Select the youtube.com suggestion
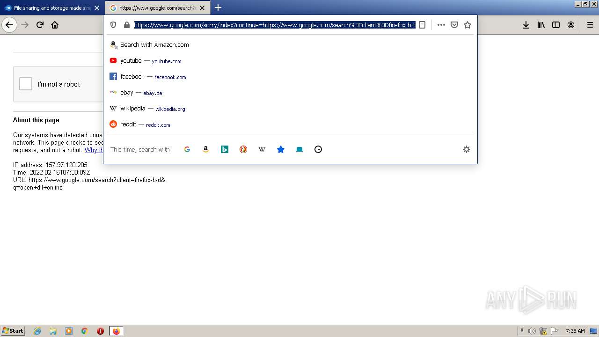 coord(290,61)
